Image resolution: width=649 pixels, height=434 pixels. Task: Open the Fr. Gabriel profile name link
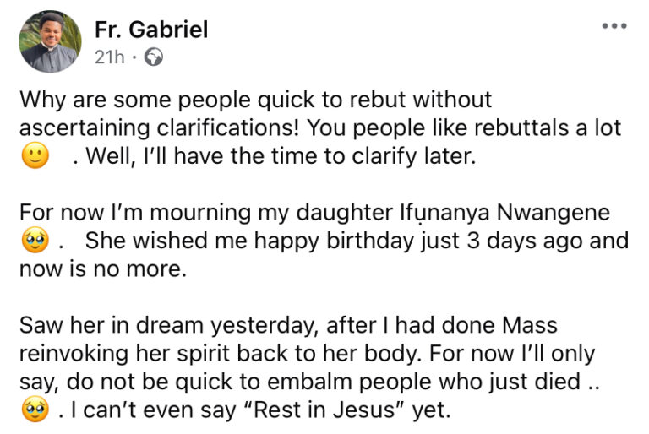[151, 30]
